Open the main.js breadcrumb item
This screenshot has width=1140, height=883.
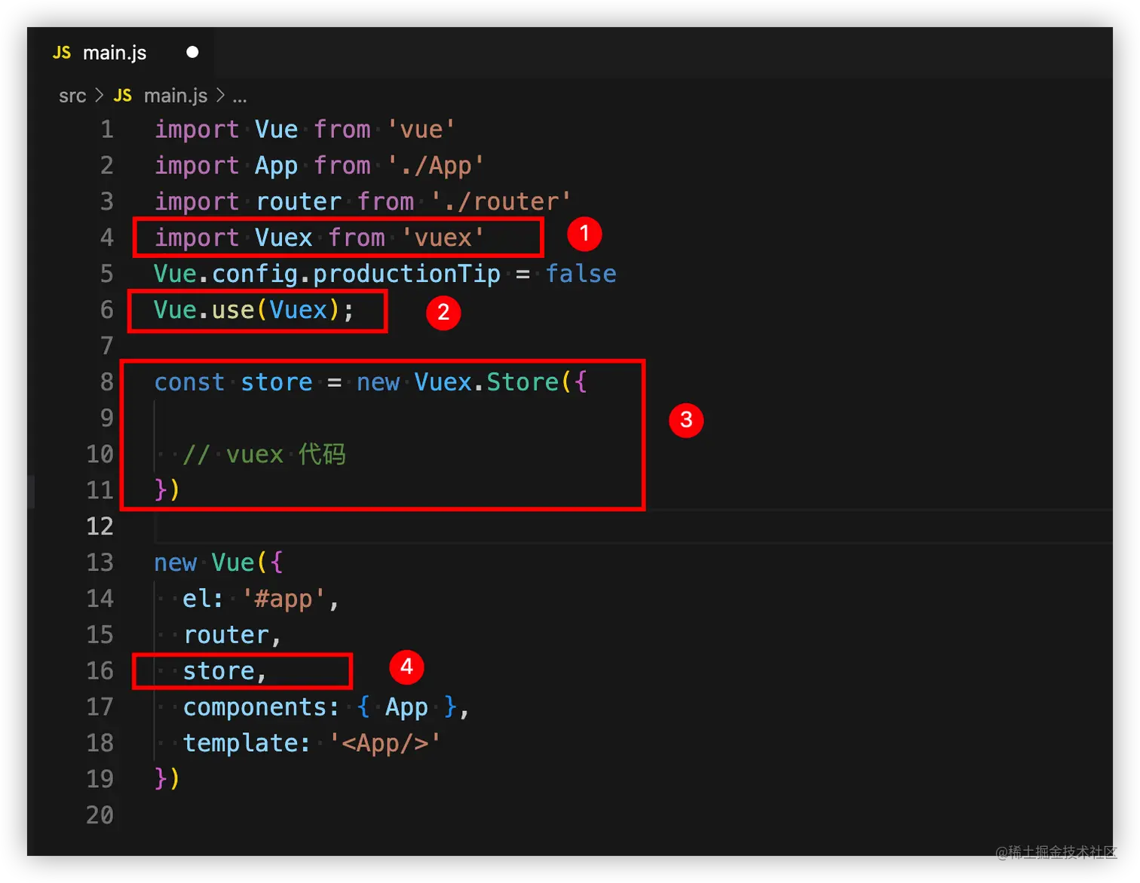pos(175,96)
